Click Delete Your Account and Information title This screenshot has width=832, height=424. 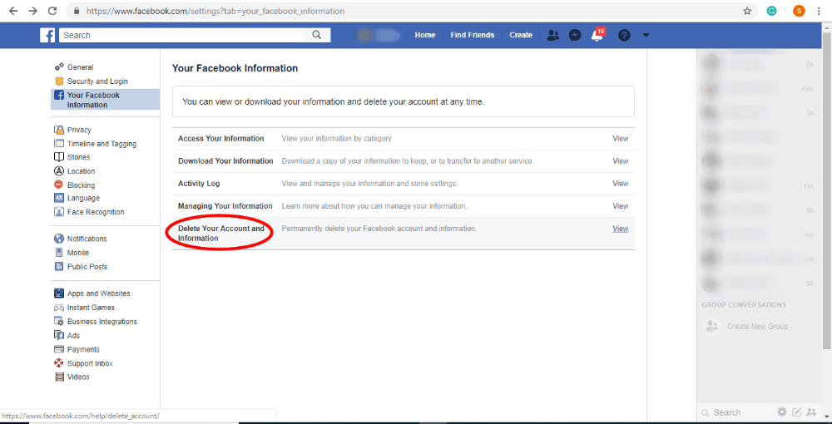pyautogui.click(x=220, y=234)
